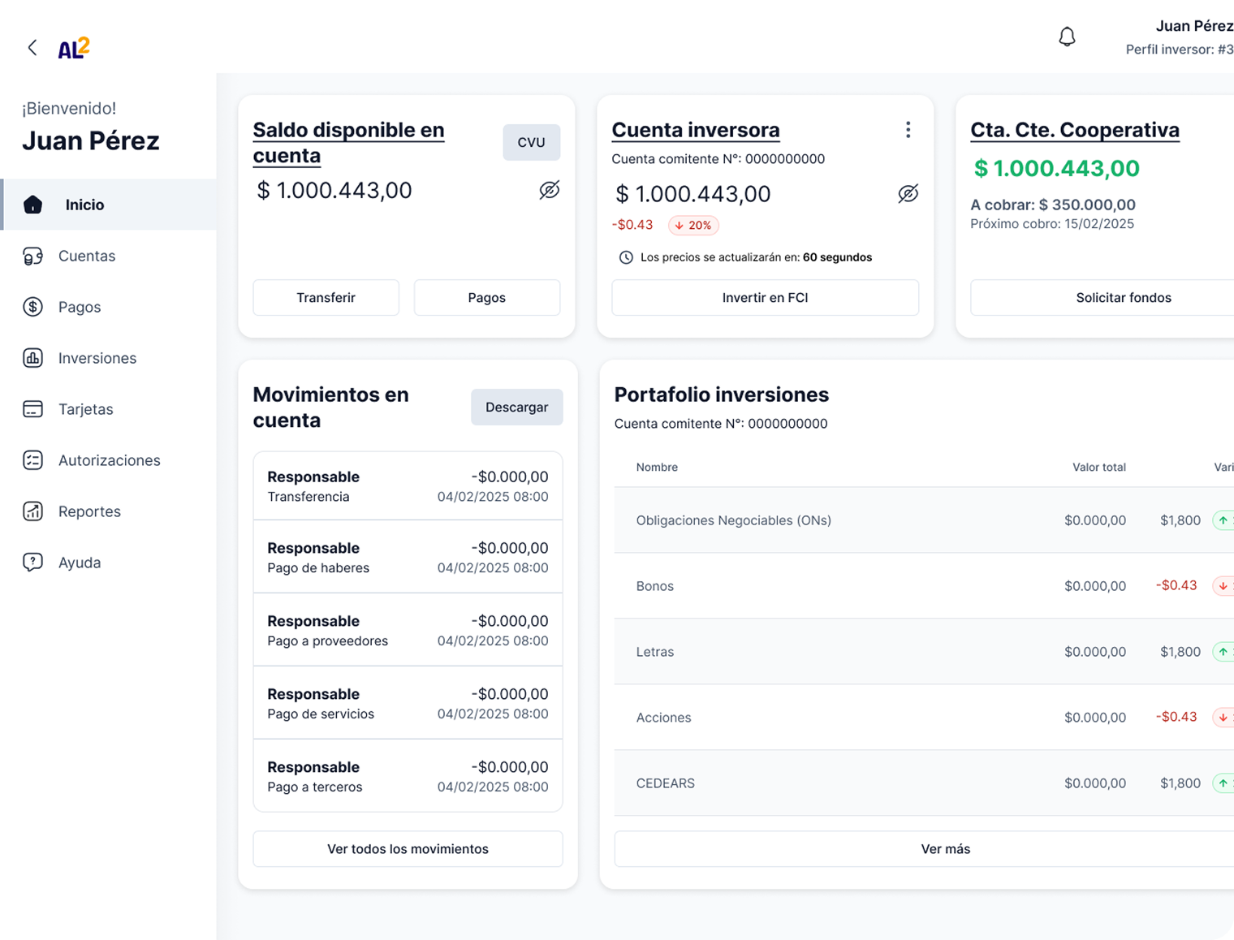Click the Ayuda question icon

tap(33, 563)
